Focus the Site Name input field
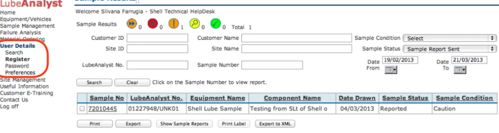The image size is (499, 133). [296, 49]
